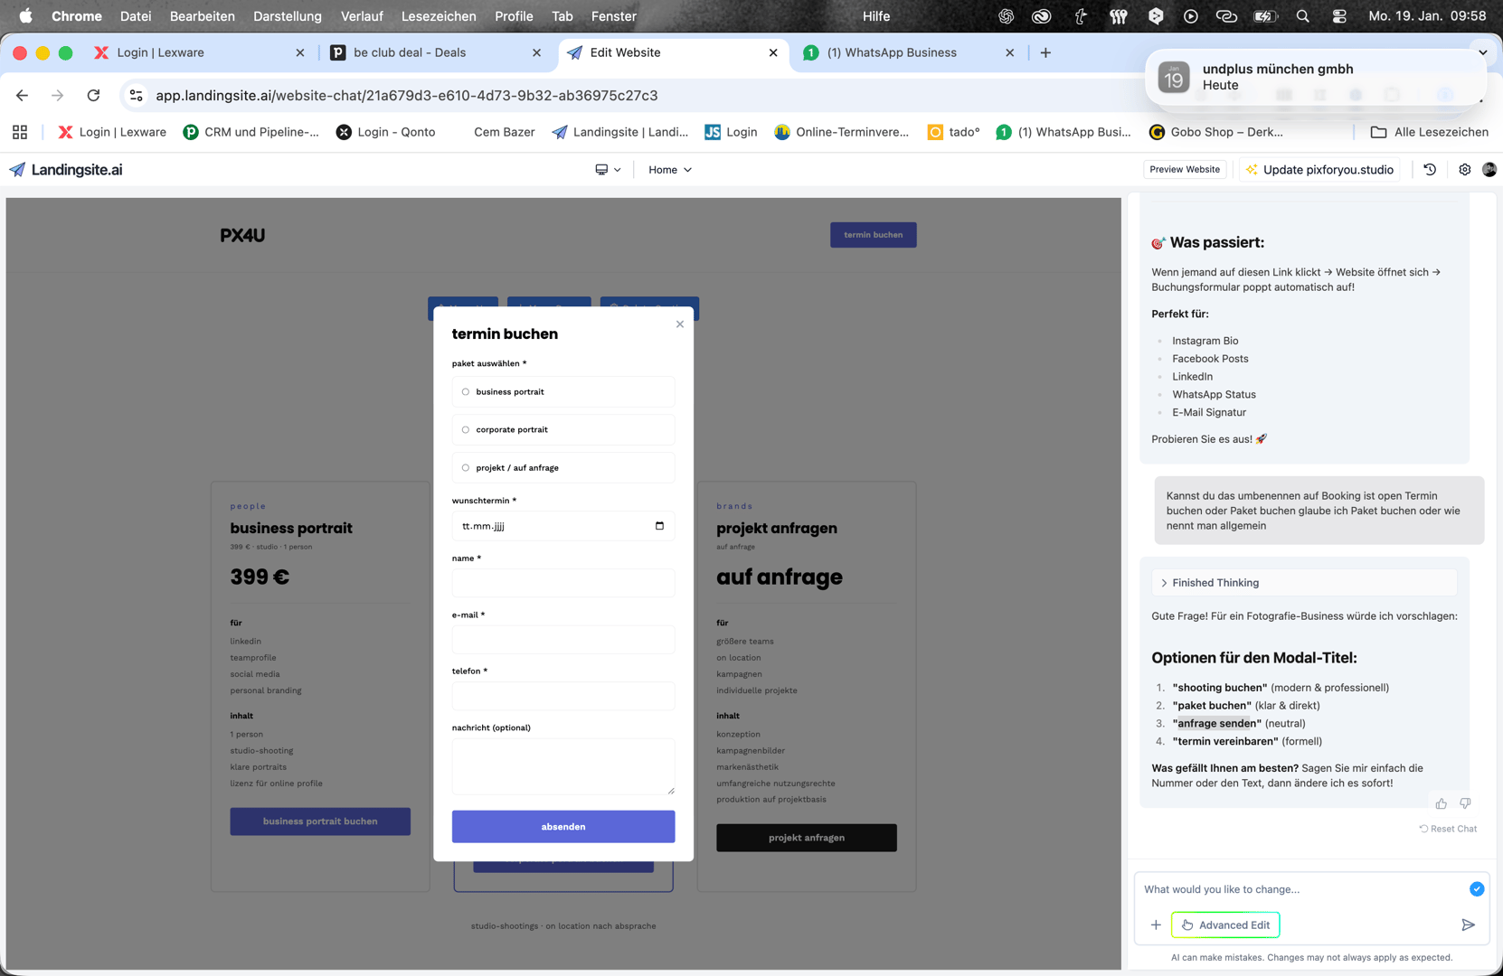Switch to the be club deal - Deals tab
This screenshot has width=1503, height=976.
tap(437, 52)
